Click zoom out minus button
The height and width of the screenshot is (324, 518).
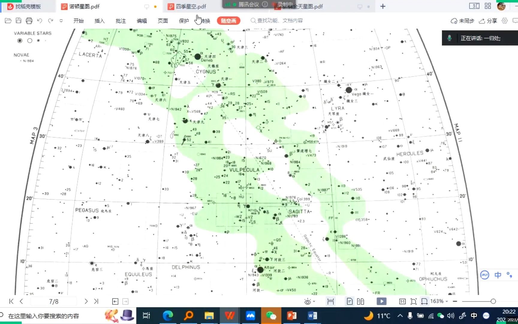coord(455,301)
